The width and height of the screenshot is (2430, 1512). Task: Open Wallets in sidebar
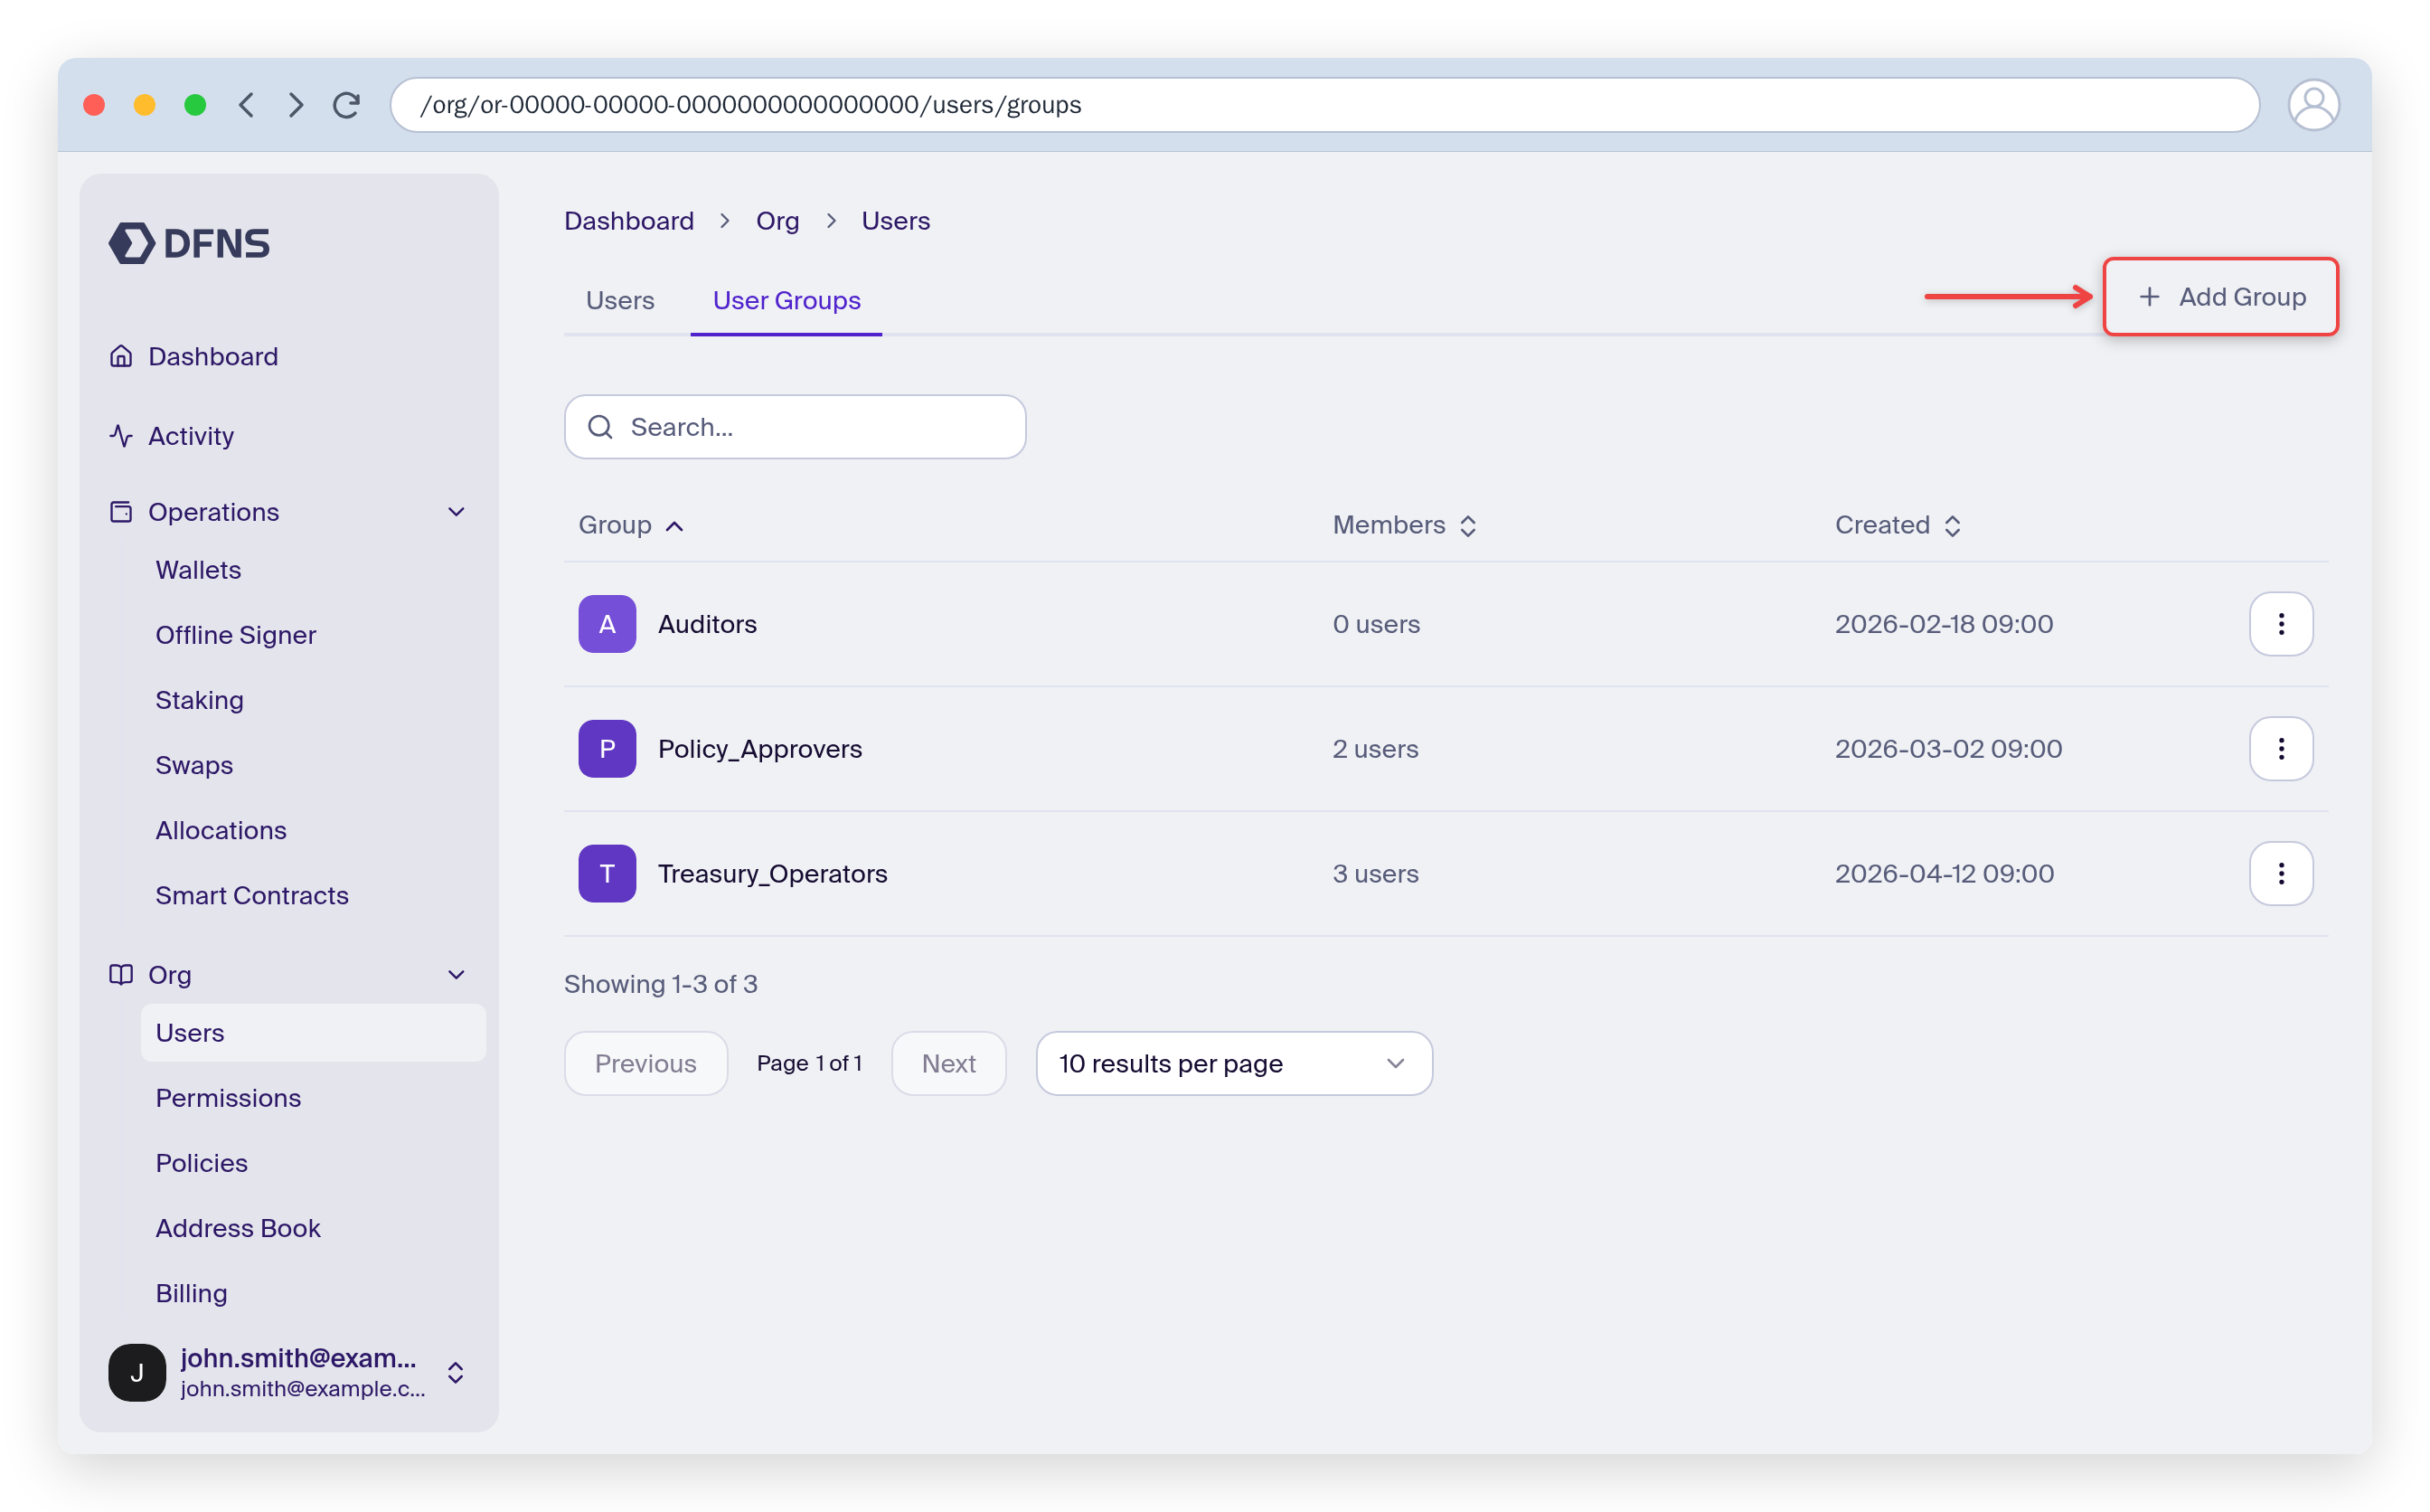[x=198, y=570]
